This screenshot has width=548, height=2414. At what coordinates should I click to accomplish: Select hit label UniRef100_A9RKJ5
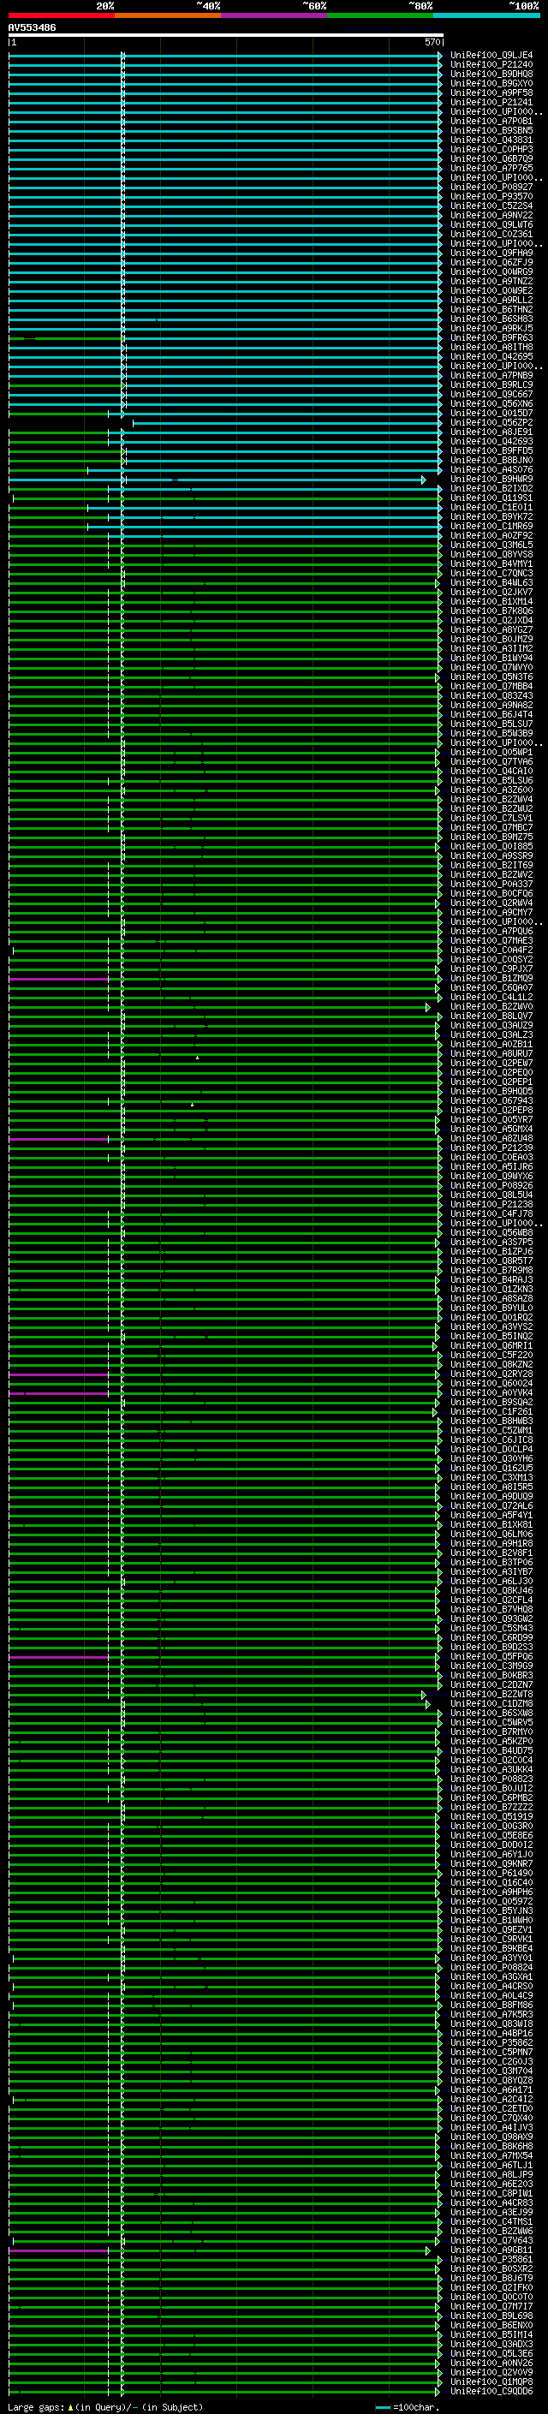[x=491, y=329]
